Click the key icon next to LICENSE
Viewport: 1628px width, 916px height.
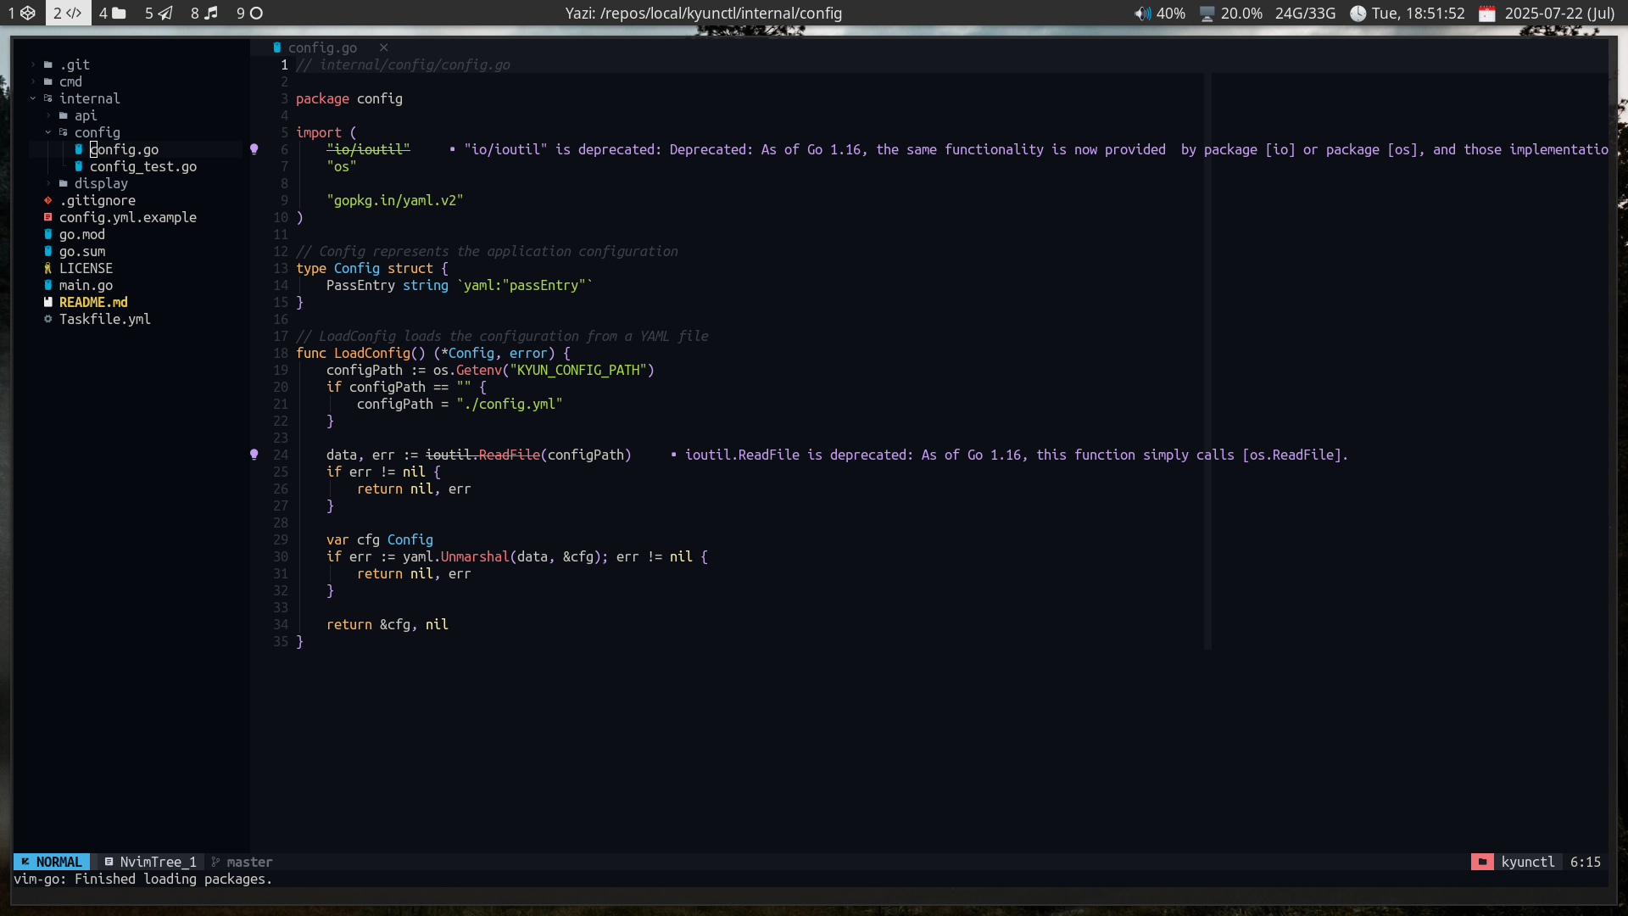(48, 269)
